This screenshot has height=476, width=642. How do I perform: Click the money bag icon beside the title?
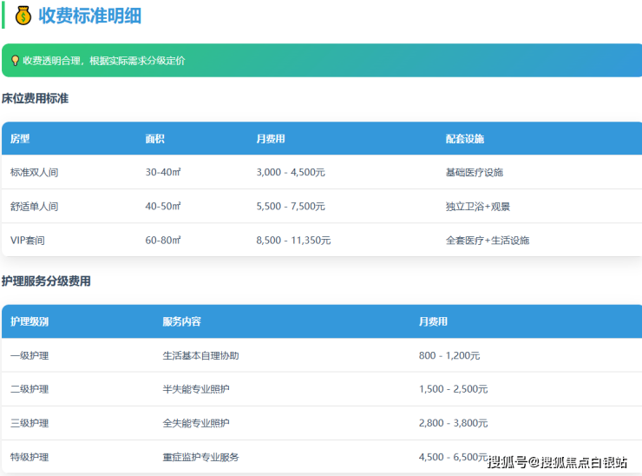coord(23,16)
